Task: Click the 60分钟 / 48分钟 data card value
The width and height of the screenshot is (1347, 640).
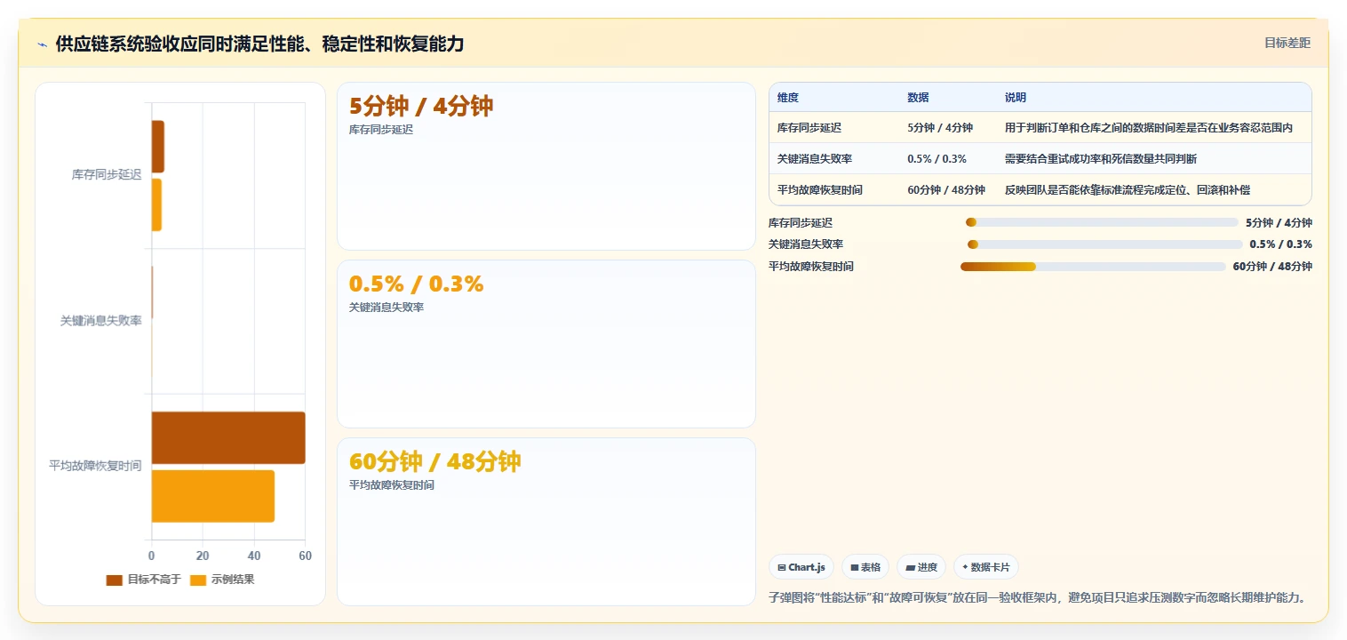Action: point(434,462)
